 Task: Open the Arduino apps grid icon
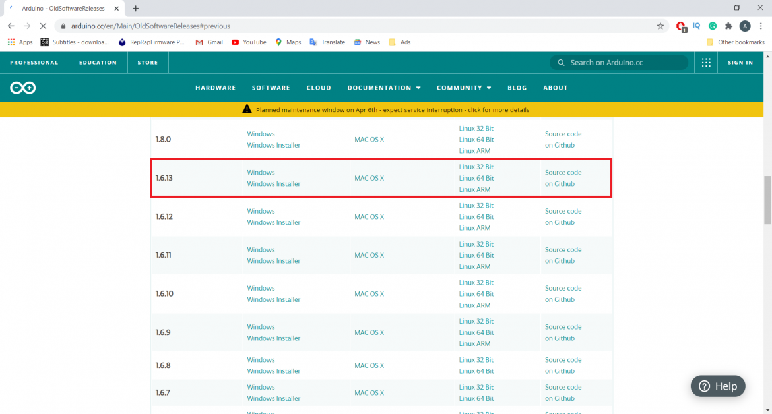pyautogui.click(x=706, y=63)
